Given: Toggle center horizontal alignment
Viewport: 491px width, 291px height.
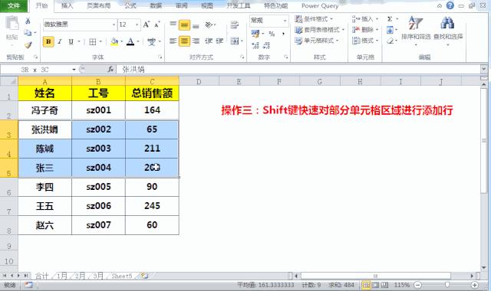Looking at the screenshot, I should click(x=184, y=41).
